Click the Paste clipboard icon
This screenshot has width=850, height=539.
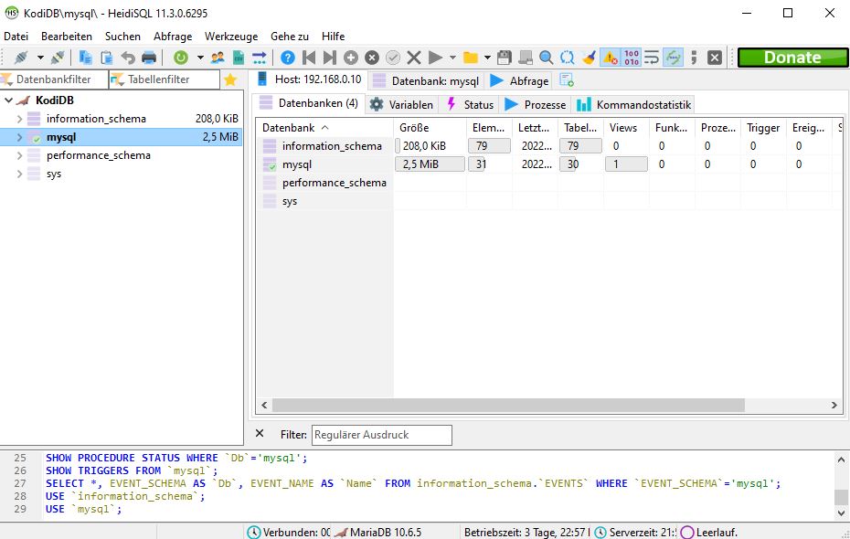click(107, 58)
